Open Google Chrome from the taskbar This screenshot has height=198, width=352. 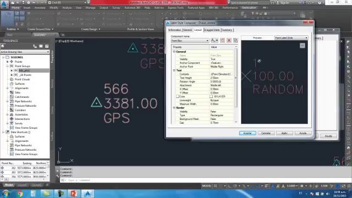point(20,194)
